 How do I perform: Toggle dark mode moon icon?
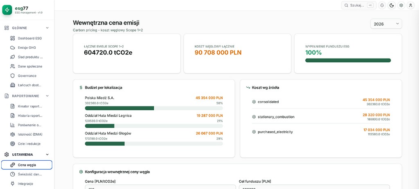pos(392,5)
